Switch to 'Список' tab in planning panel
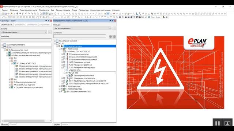The height and width of the screenshot is (131, 234). 65,124
